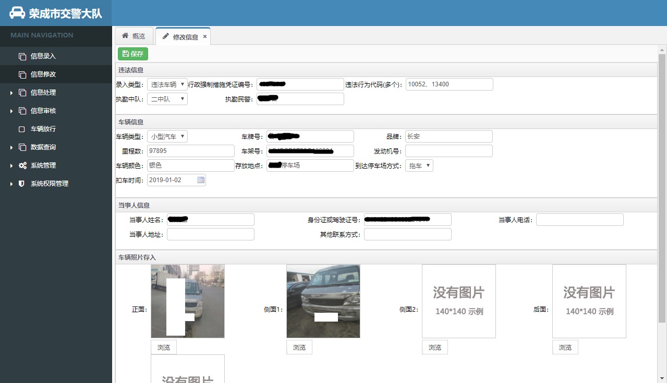This screenshot has width=667, height=383.
Task: Click the 当事人信息 section header
Action: (386, 205)
